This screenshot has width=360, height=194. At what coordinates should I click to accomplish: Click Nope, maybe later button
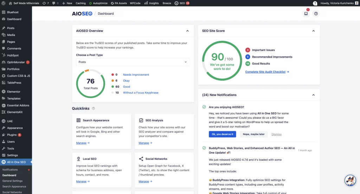pyautogui.click(x=253, y=134)
